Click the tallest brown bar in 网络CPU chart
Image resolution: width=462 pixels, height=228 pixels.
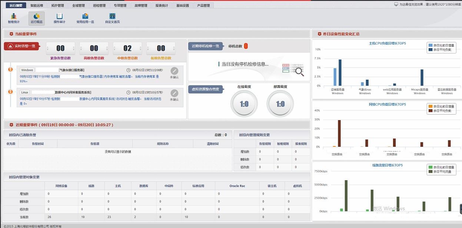coord(339,133)
